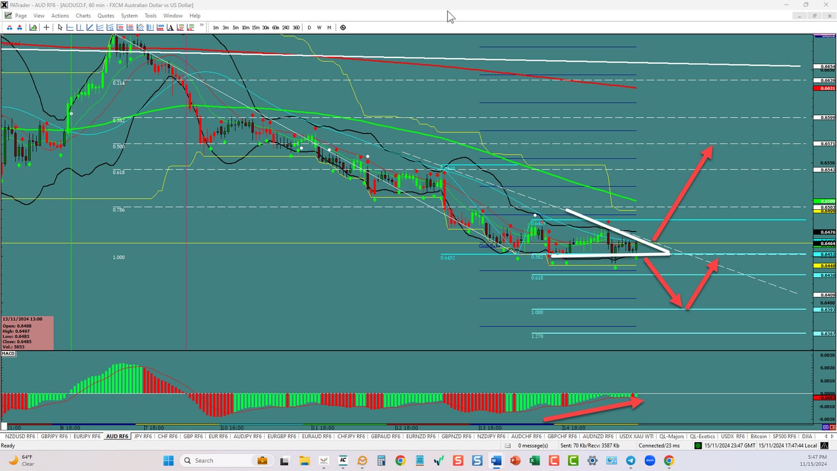837x471 pixels.
Task: Switch to the NZDUSD RF6 tab
Action: [20, 436]
